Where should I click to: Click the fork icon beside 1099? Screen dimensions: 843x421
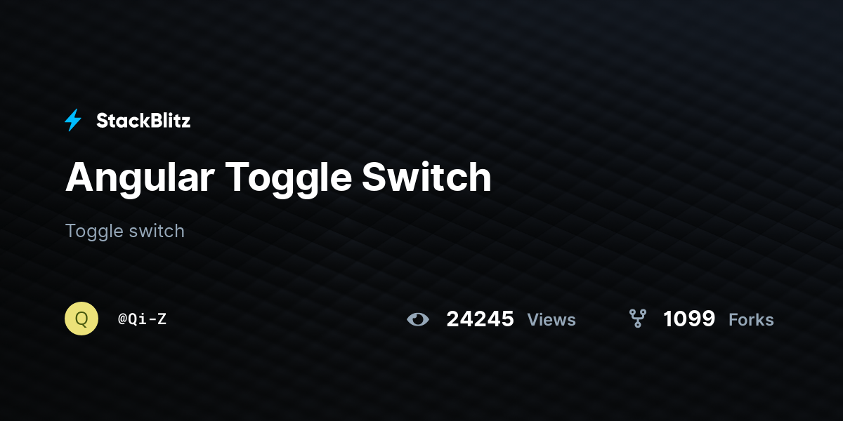point(637,319)
